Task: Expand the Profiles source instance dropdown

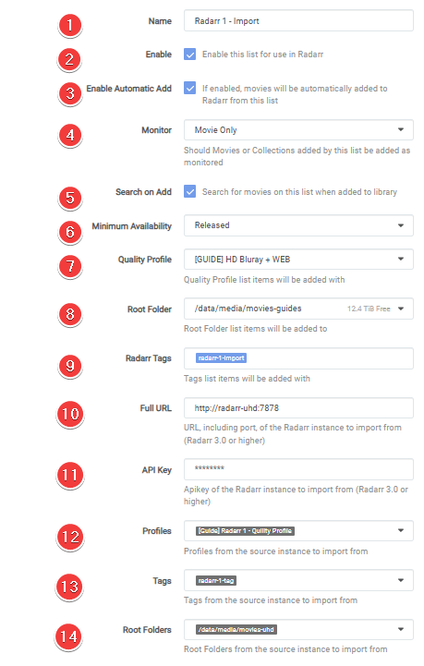Action: pos(298,530)
